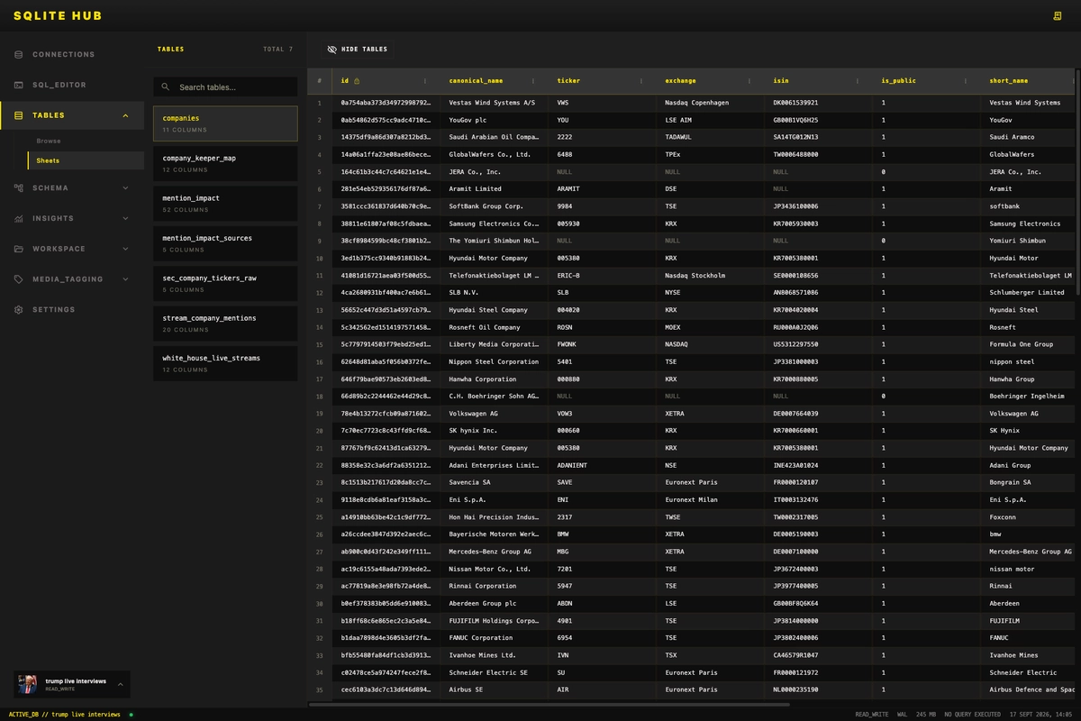Click the Settings gear icon
Viewport: 1081px width, 721px height.
[x=19, y=310]
